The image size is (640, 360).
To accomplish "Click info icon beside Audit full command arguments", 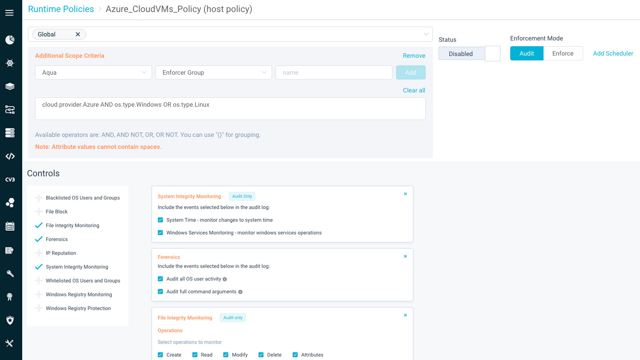I will [x=240, y=292].
